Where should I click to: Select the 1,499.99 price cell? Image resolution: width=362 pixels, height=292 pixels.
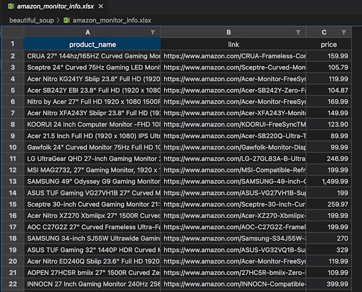point(328,181)
